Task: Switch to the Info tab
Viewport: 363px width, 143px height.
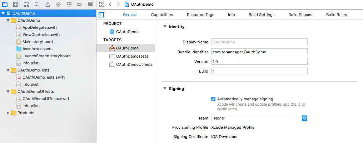Action: click(231, 15)
